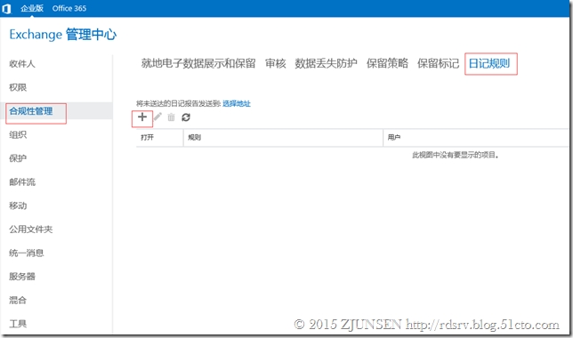The image size is (573, 338).
Task: Click the Office logo icon in header
Action: [6, 8]
